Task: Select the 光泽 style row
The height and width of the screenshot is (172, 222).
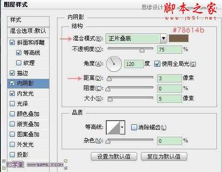Action: (x=28, y=103)
